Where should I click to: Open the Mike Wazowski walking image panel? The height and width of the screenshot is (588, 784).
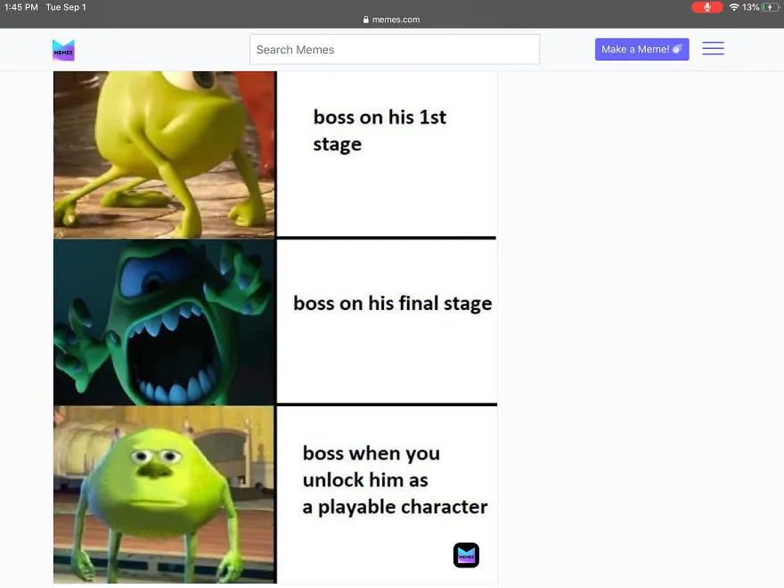coord(165,154)
